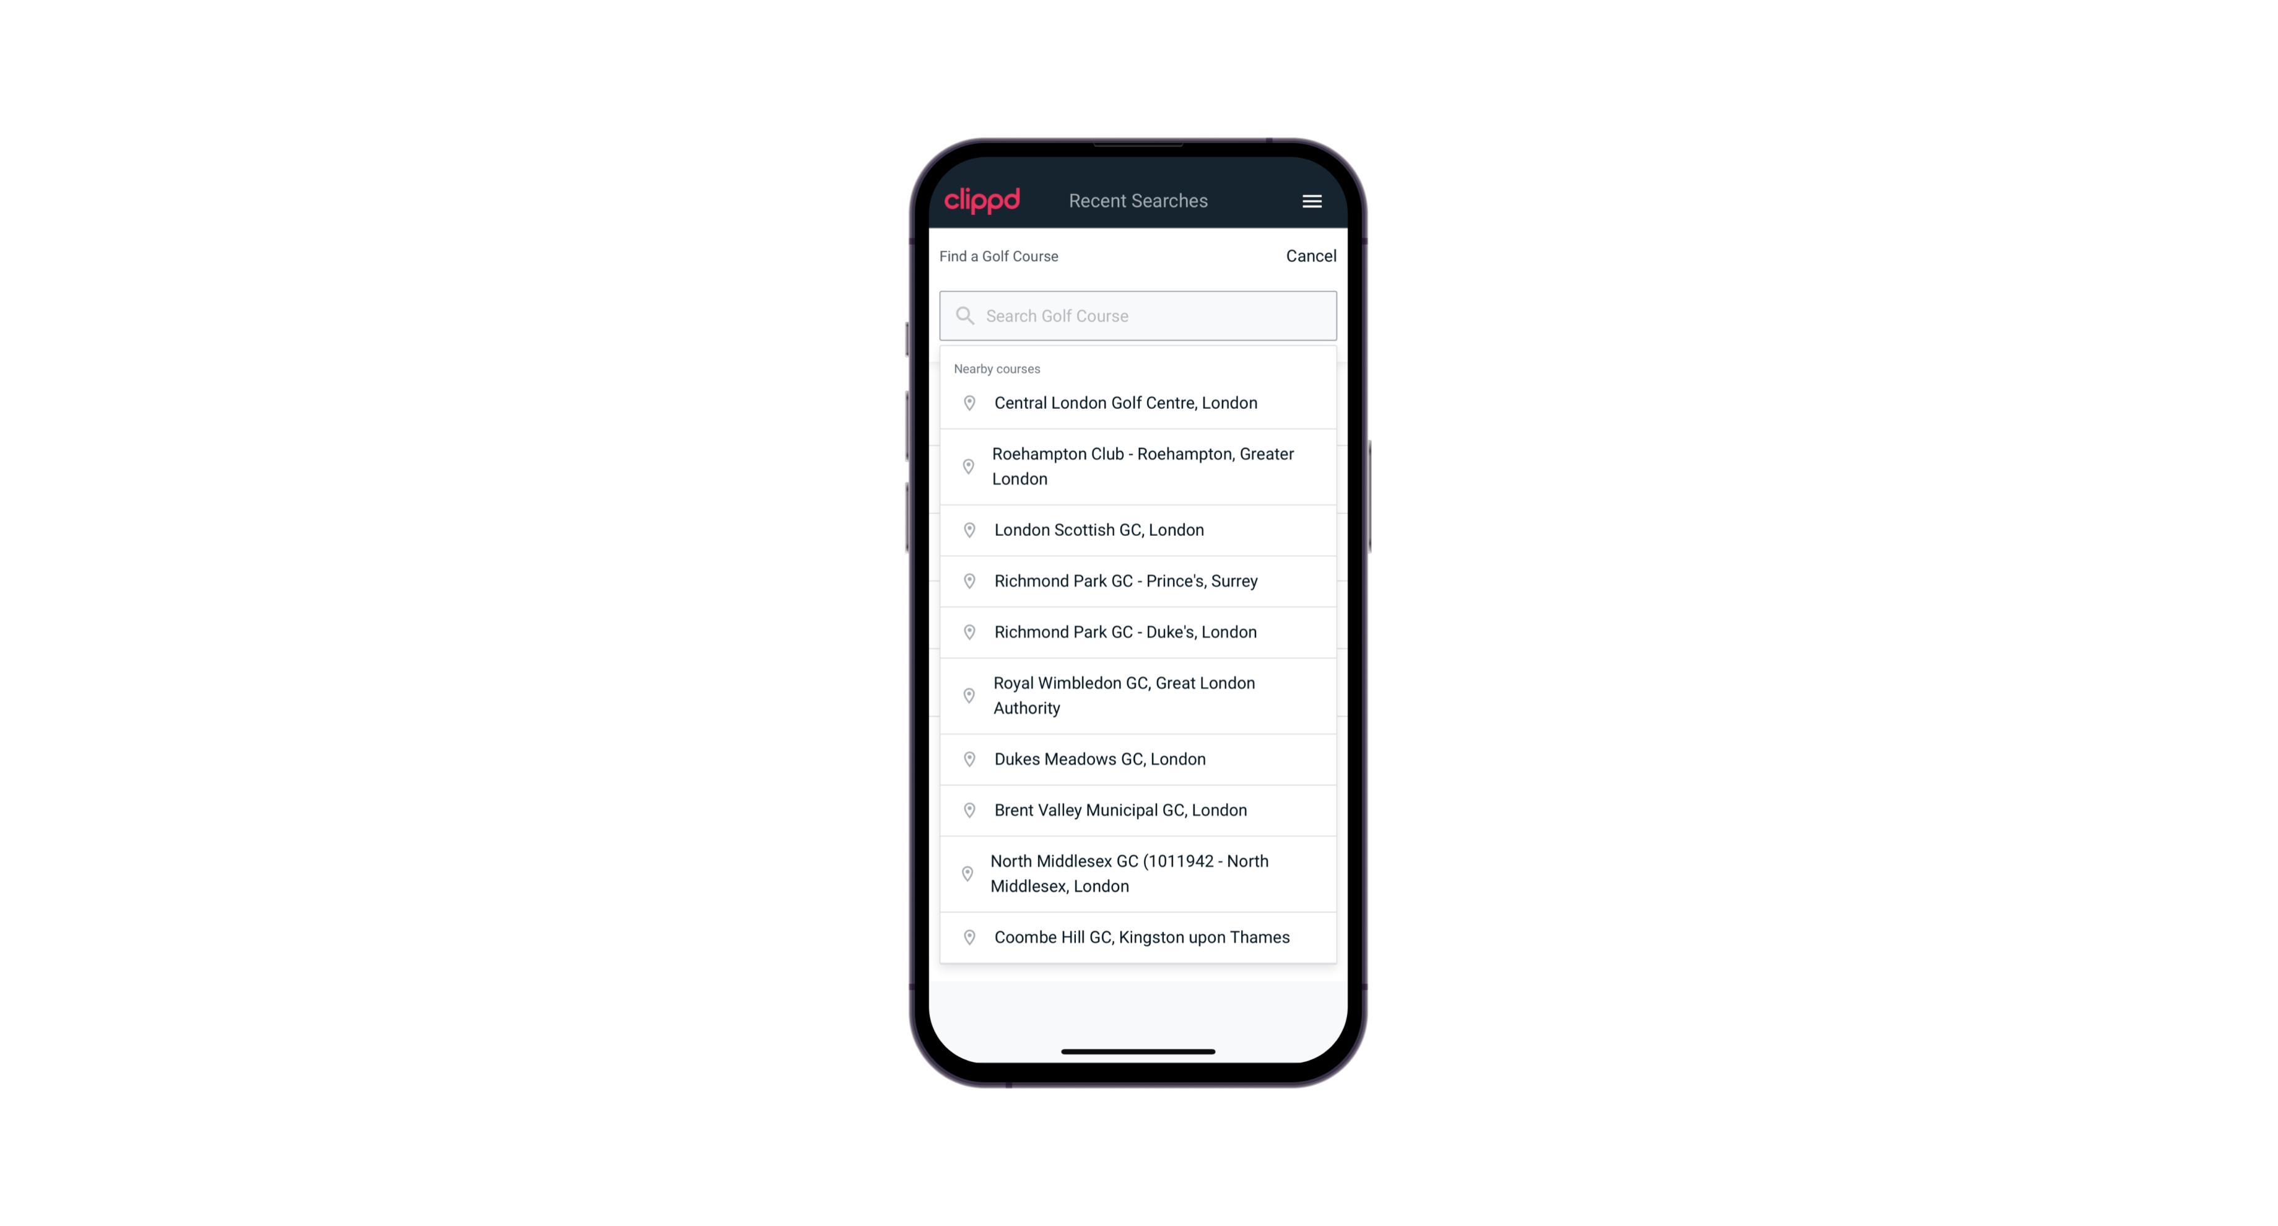
Task: Tap the clippd logo icon
Action: (982, 201)
